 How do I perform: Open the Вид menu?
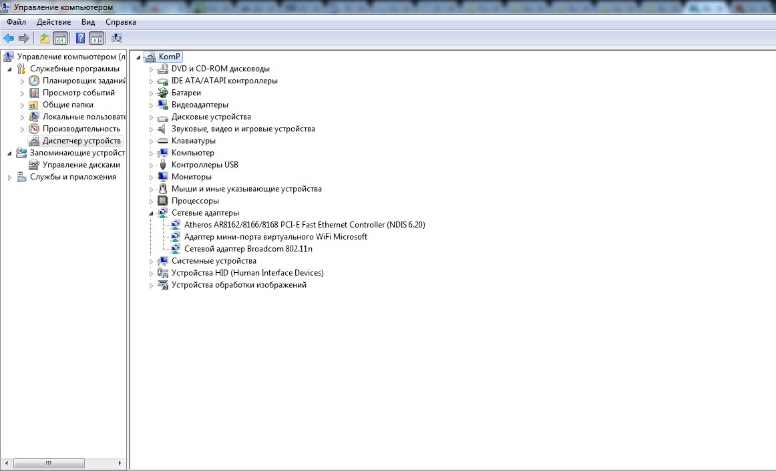tap(88, 22)
